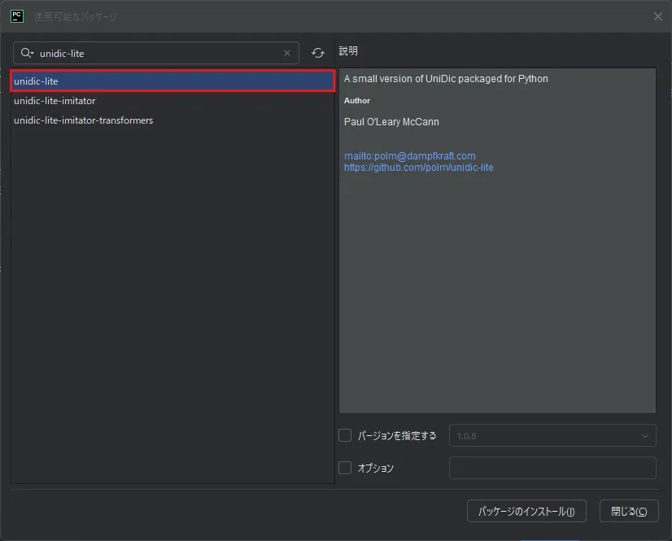The image size is (672, 541).
Task: Click the パッケージのインストール button
Action: (526, 511)
